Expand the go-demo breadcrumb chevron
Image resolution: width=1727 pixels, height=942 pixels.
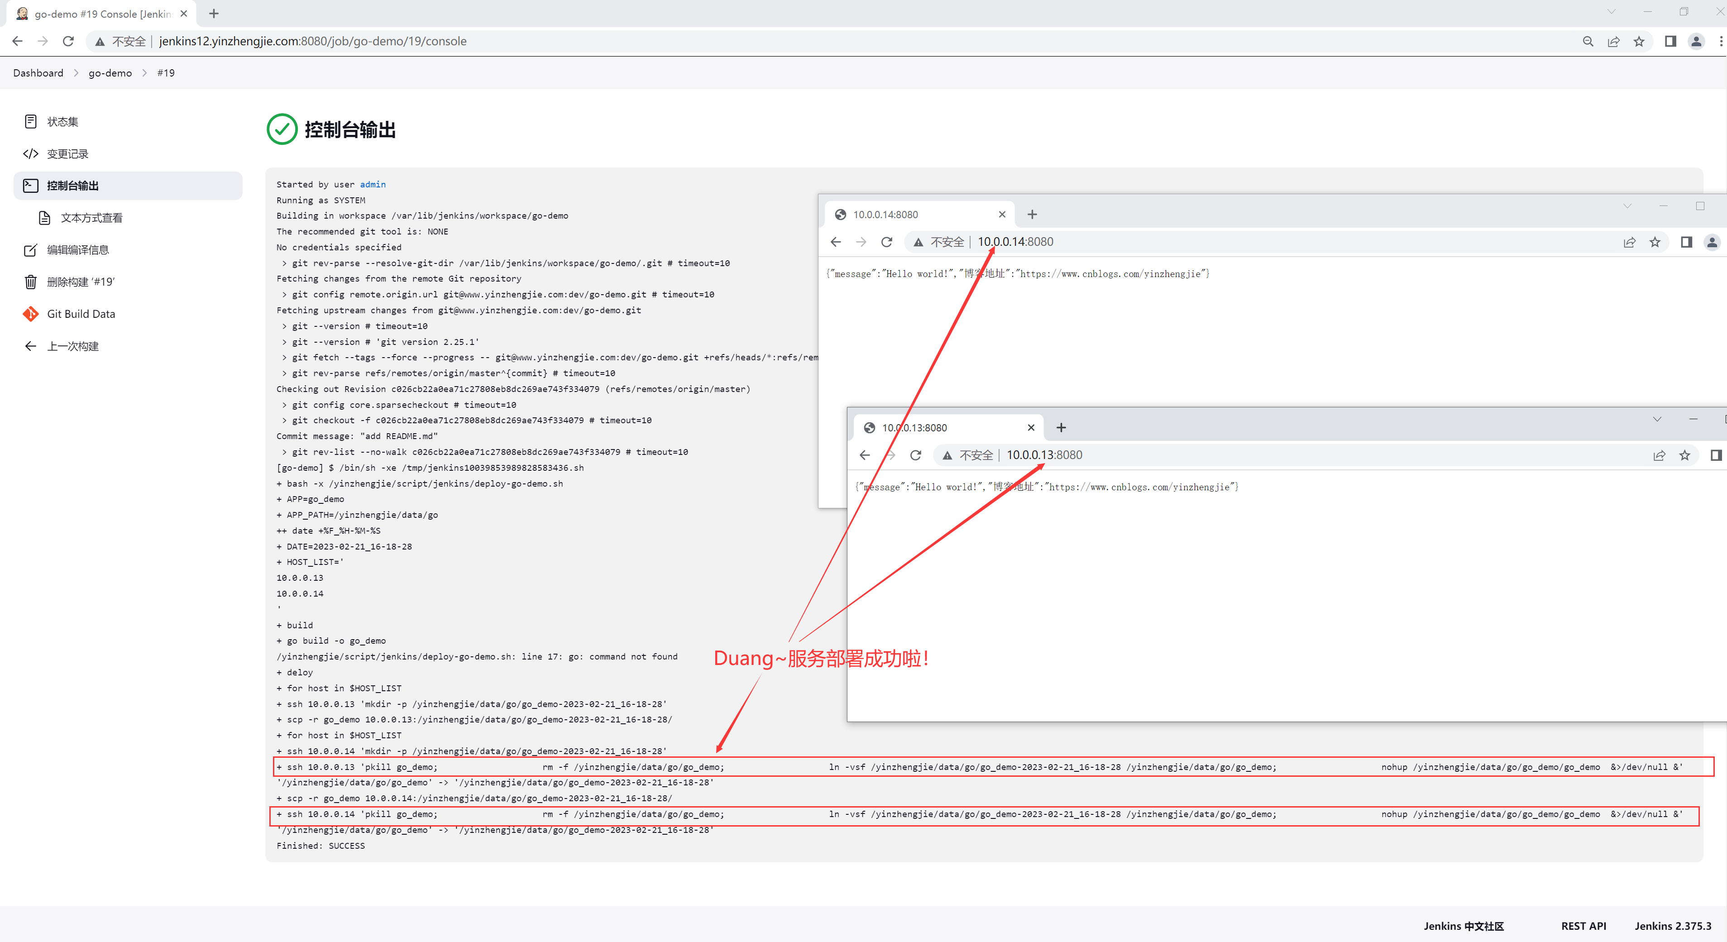144,73
